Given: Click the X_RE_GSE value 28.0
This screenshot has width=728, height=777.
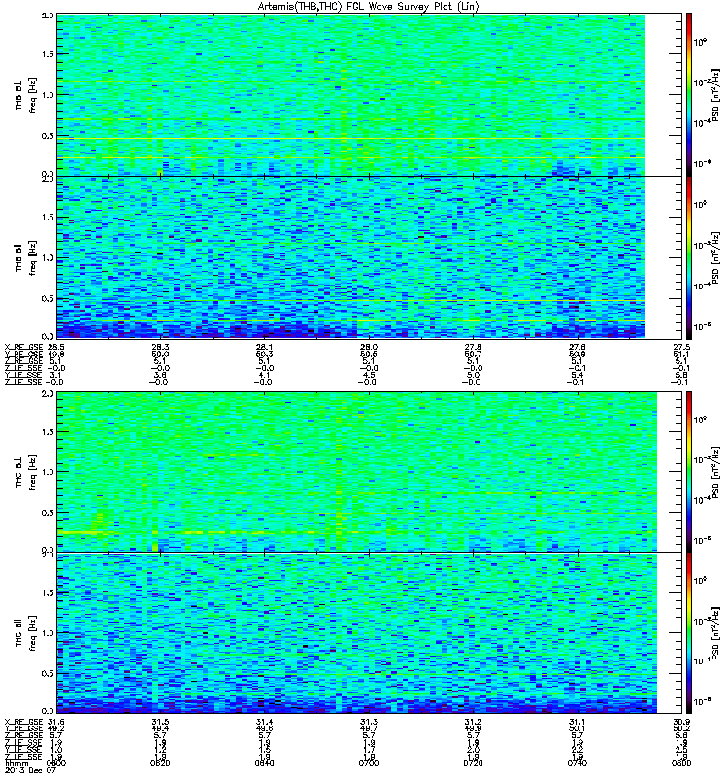Looking at the screenshot, I should click(x=369, y=347).
